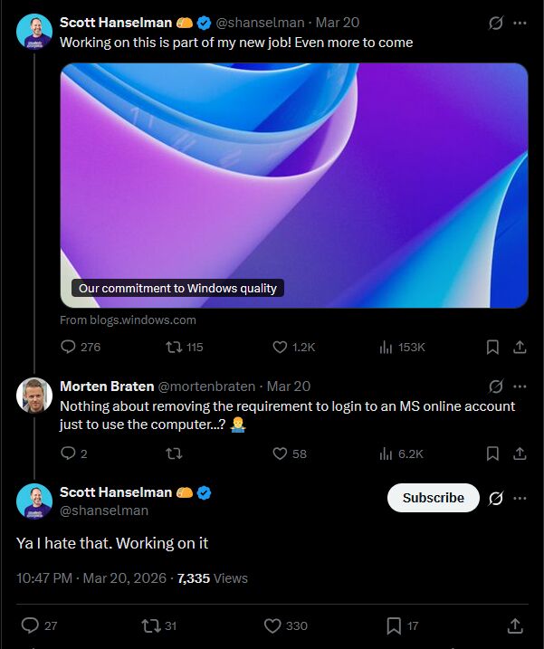Repost the Windows quality tweet with 115 reposts
544x649 pixels.
(185, 347)
